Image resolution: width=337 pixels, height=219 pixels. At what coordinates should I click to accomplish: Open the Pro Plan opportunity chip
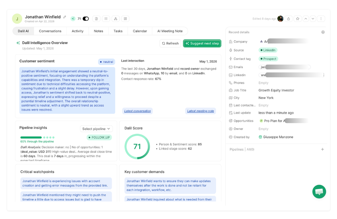(283, 121)
